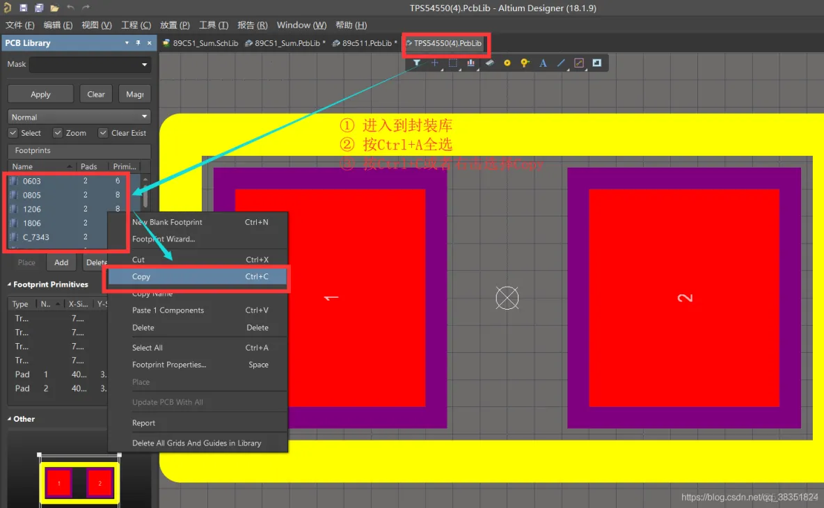The image size is (824, 508).
Task: Toggle the Zoom checkbox
Action: click(x=58, y=133)
